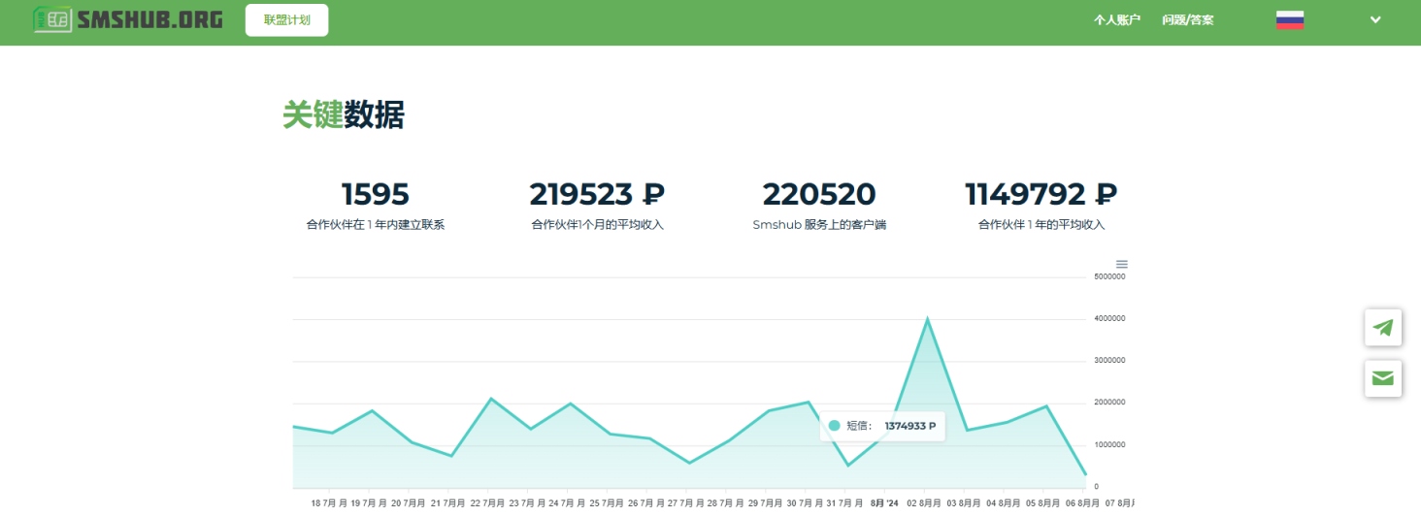Click the lowest dip at 31 July
1421x517 pixels.
point(847,466)
